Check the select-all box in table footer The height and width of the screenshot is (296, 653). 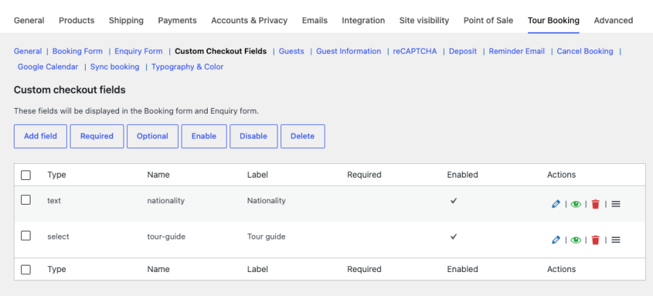pos(26,269)
